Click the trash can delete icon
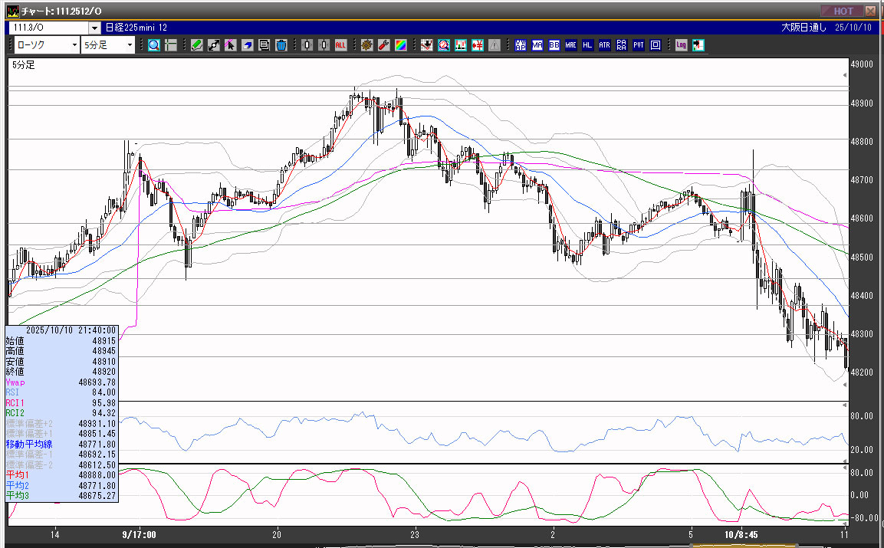Image resolution: width=884 pixels, height=548 pixels. 281,45
